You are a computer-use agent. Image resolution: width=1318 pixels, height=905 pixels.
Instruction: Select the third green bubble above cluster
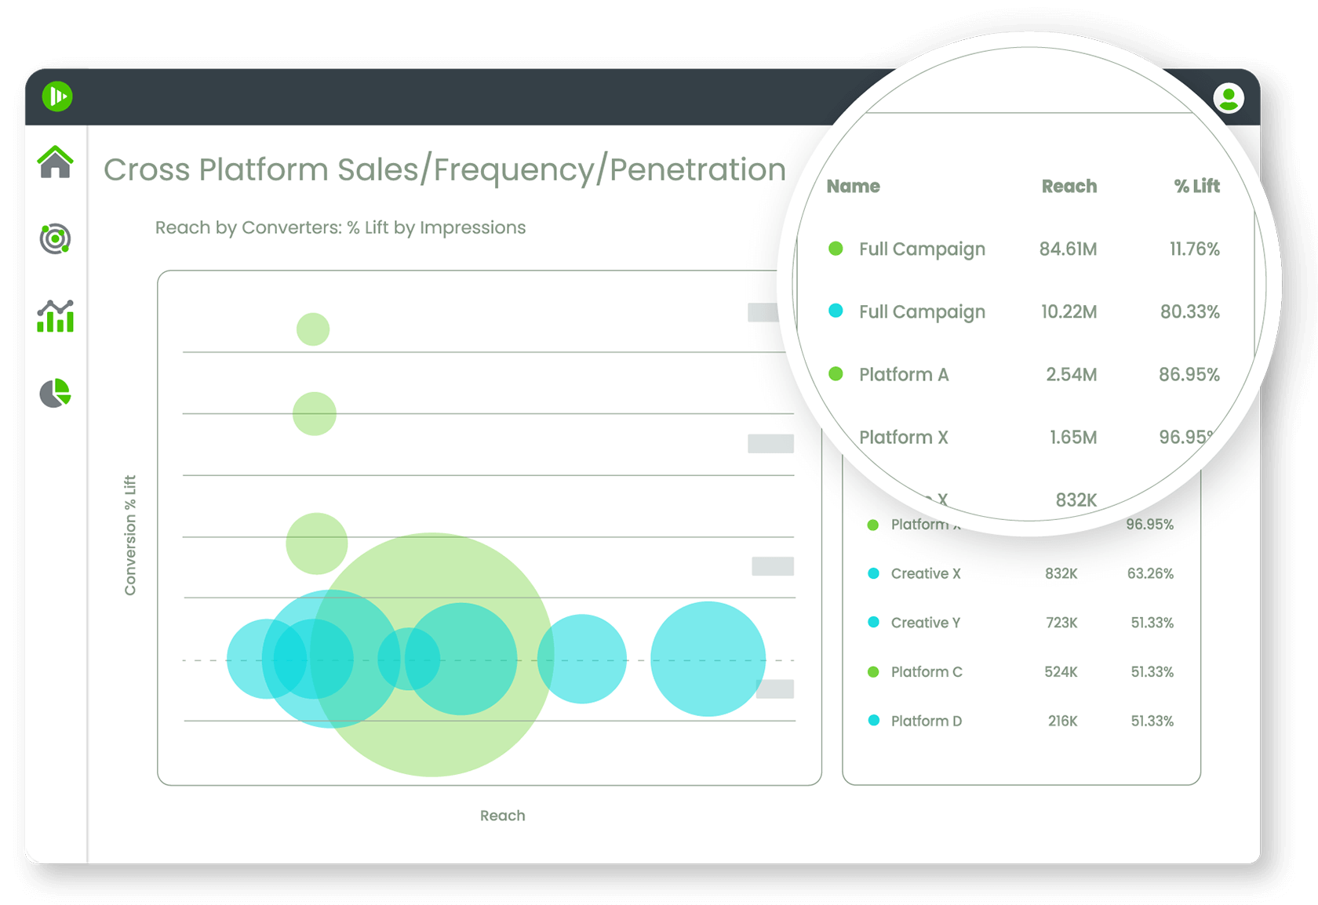(x=317, y=543)
